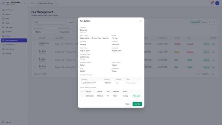Click the Activity Log icon in sidebar
This screenshot has height=125, width=222.
click(3, 49)
